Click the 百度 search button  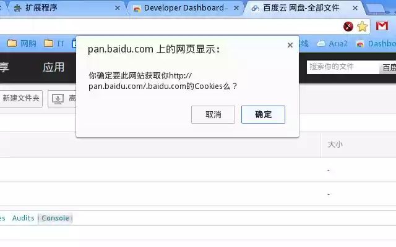[388, 67]
